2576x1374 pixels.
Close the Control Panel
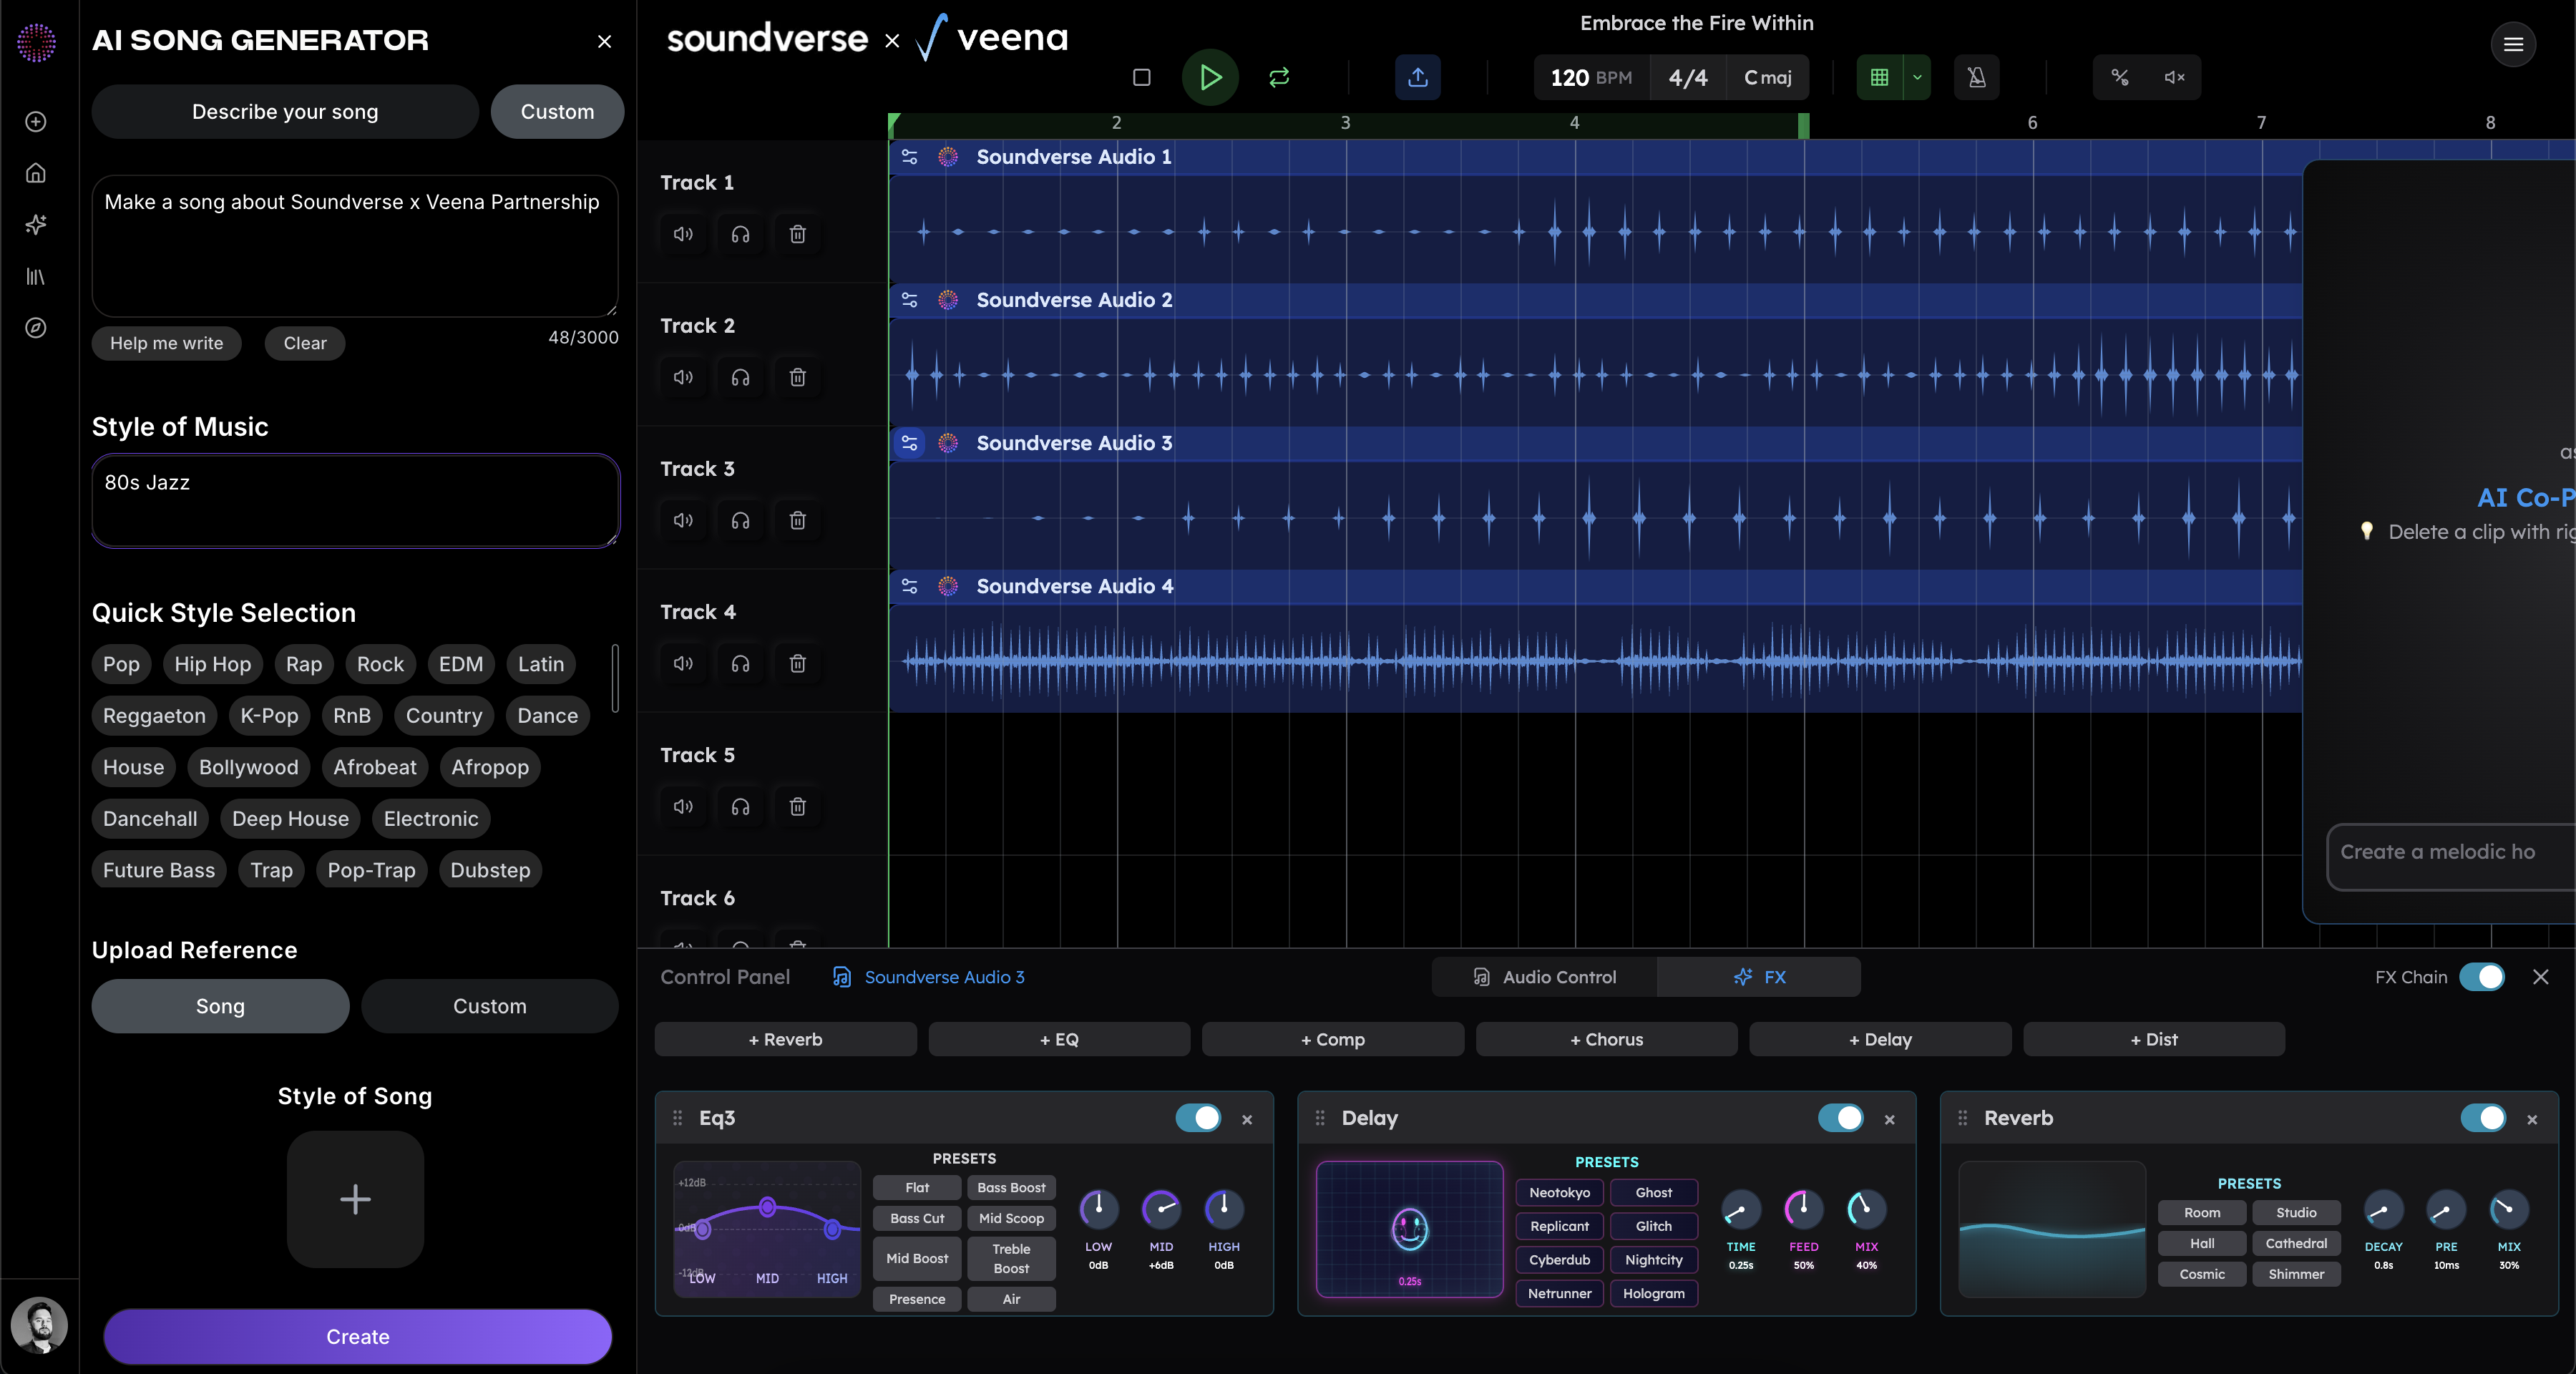pyautogui.click(x=2541, y=977)
